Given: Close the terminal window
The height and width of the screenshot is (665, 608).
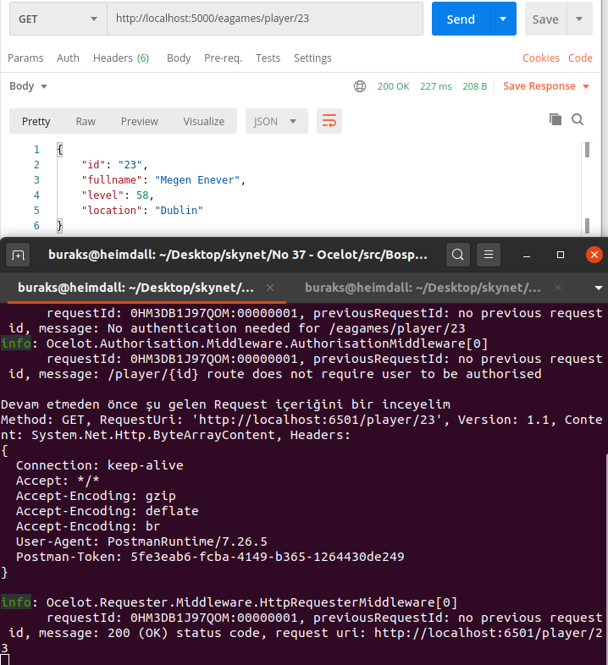Looking at the screenshot, I should 594,255.
